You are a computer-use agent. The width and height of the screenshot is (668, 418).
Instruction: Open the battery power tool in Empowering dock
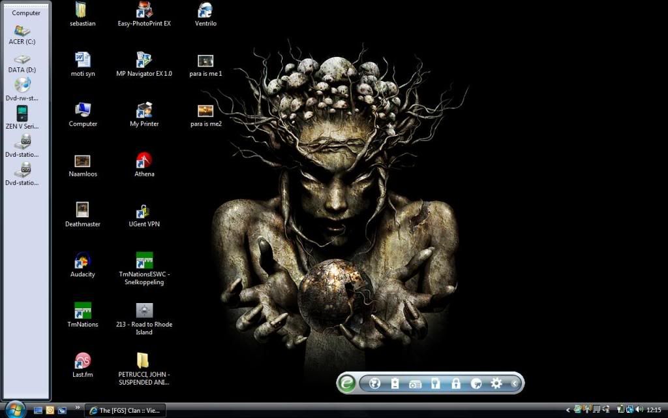click(x=395, y=383)
